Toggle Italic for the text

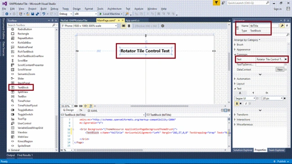[x=246, y=103]
